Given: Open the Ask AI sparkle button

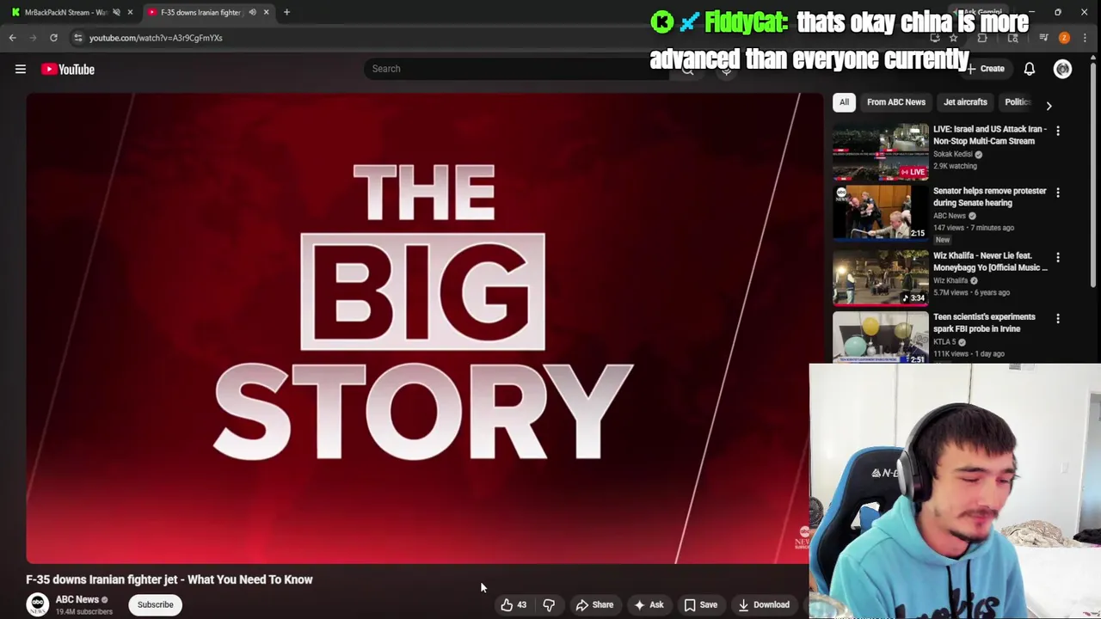Looking at the screenshot, I should [x=649, y=604].
